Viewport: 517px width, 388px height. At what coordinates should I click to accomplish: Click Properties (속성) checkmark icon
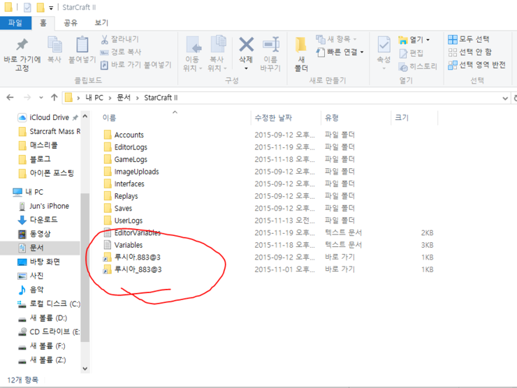click(x=384, y=45)
